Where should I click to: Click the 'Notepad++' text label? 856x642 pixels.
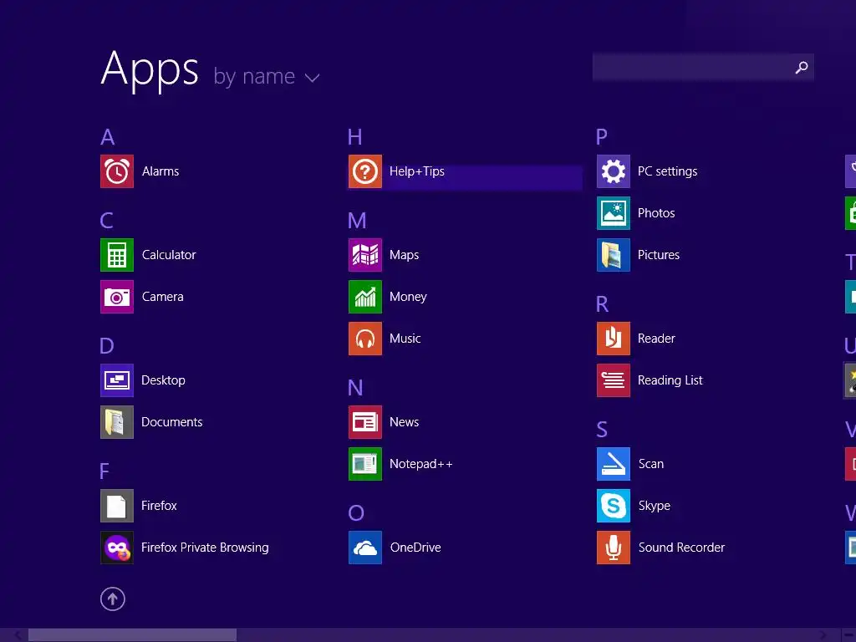tap(421, 464)
